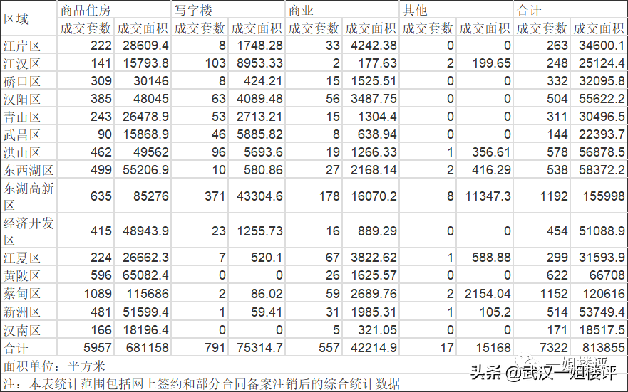Screen dimensions: 628x392
Task: Click the 面积单位:平方米 note line
Action: coord(54,366)
